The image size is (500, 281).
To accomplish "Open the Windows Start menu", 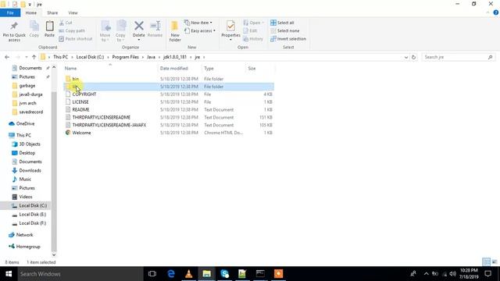I will [9, 274].
